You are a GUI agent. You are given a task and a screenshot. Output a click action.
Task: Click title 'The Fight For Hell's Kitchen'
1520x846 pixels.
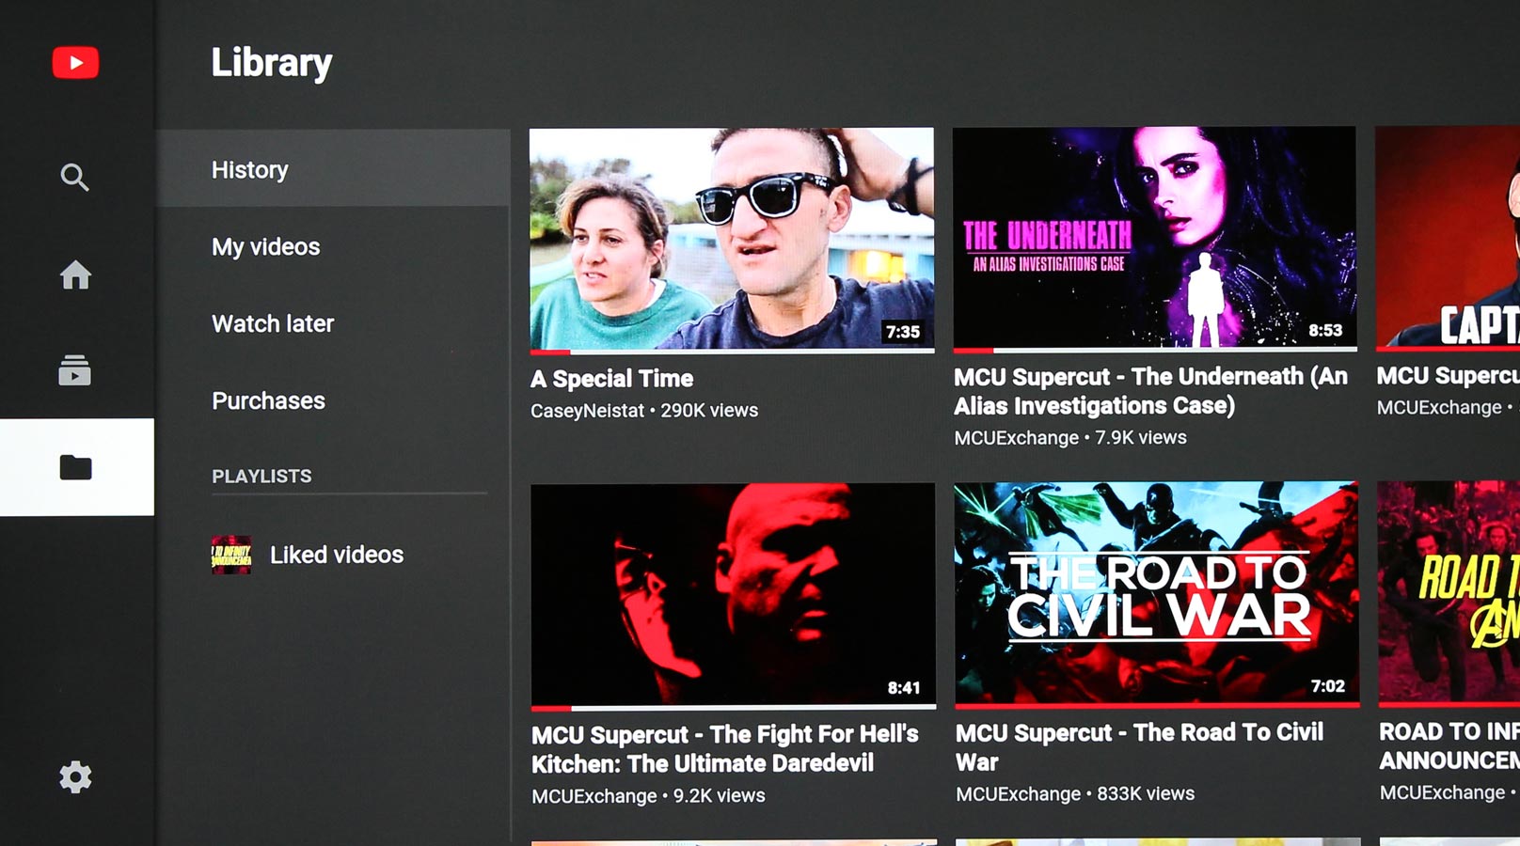tap(725, 748)
